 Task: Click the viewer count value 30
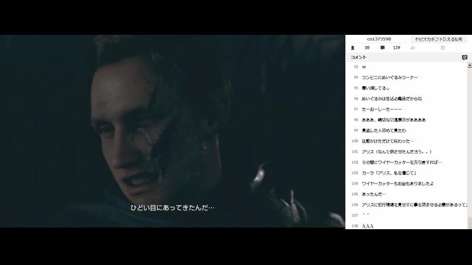pos(367,48)
